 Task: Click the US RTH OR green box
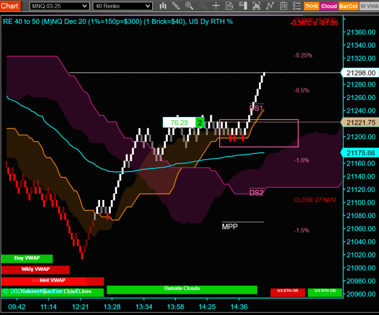pos(325,292)
